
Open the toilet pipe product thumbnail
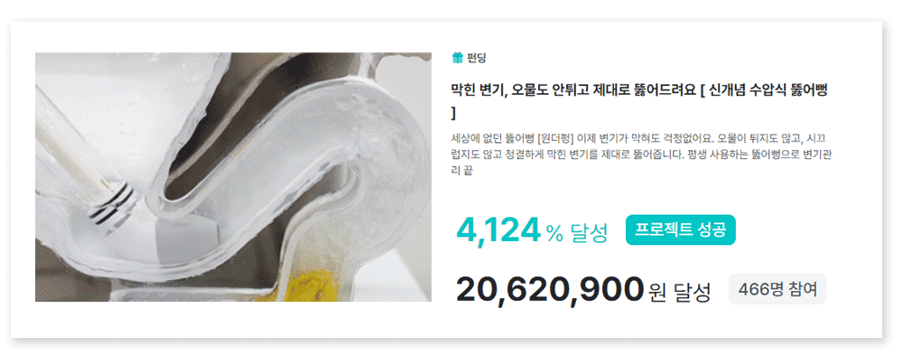click(x=233, y=177)
